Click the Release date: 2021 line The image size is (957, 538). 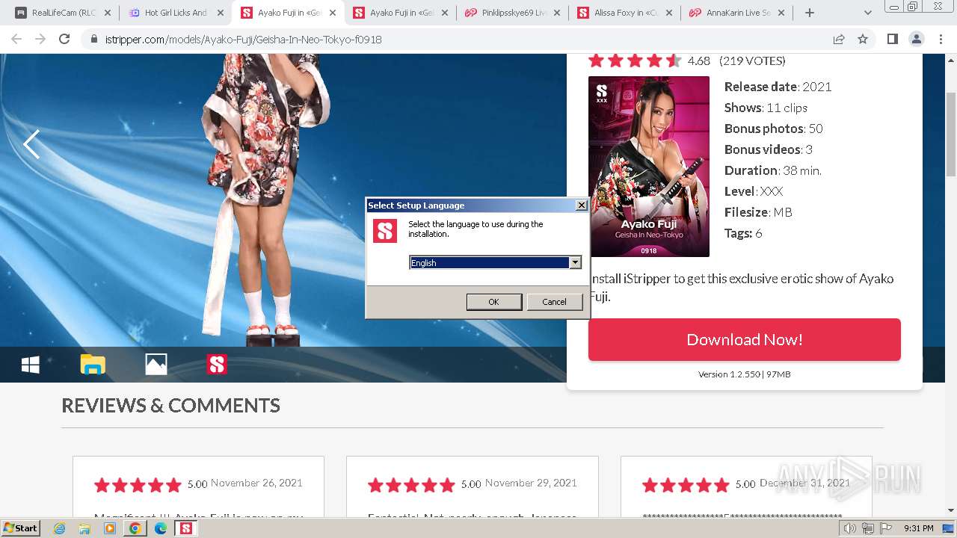[778, 87]
